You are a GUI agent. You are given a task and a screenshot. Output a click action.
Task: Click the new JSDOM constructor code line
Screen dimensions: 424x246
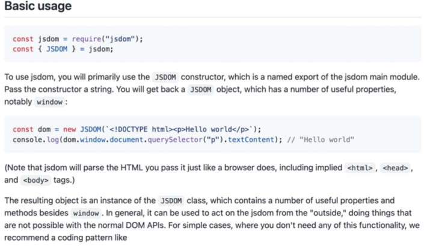pos(137,129)
